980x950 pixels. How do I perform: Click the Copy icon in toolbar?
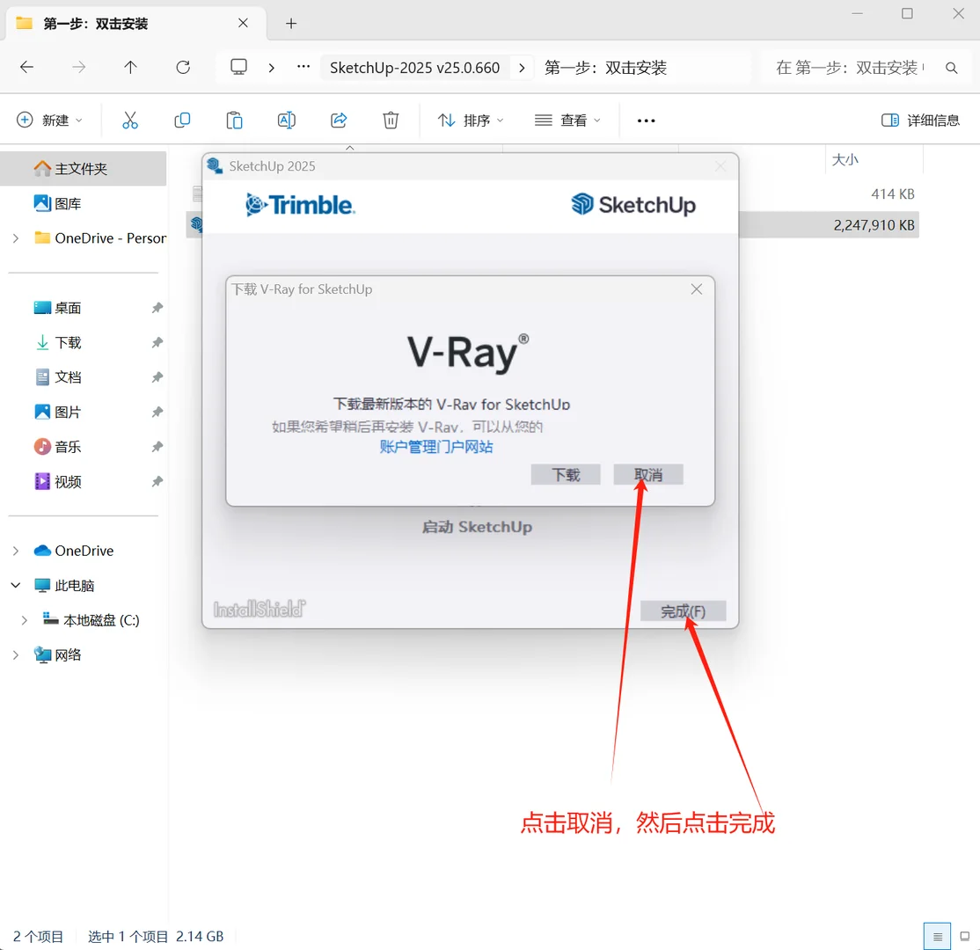pyautogui.click(x=182, y=120)
